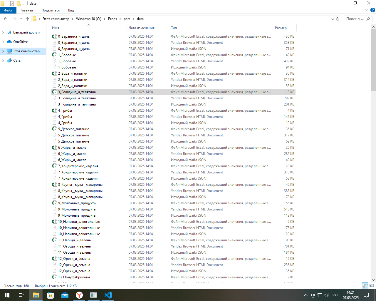Launch Yandex Browser from the taskbar

(x=79, y=295)
